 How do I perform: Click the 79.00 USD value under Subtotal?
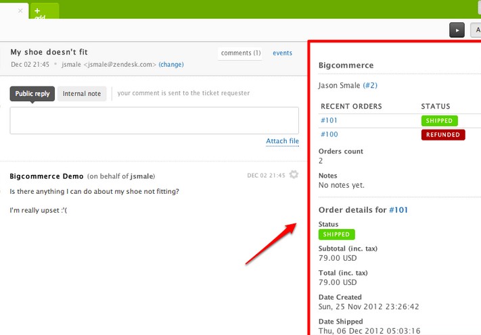tap(338, 258)
